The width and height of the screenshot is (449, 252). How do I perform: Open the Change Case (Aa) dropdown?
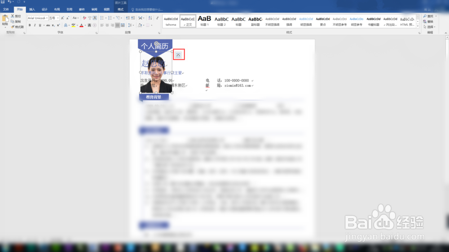(75, 18)
